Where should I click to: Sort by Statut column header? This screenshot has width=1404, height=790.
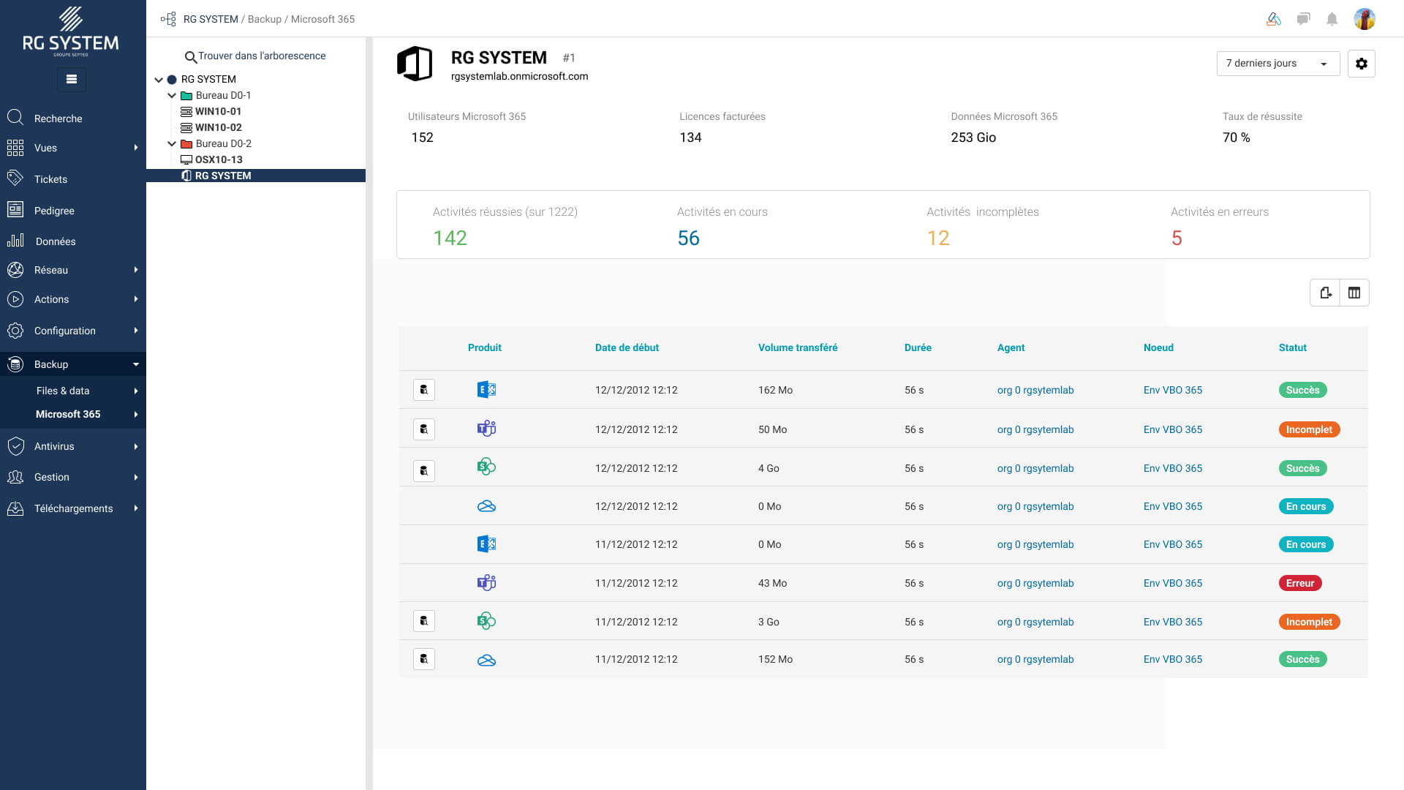pyautogui.click(x=1292, y=347)
